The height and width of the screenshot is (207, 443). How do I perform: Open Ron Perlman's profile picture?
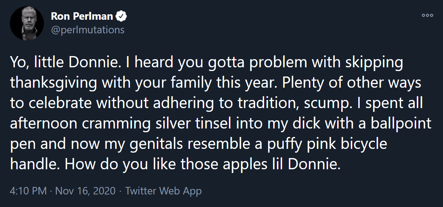[27, 23]
